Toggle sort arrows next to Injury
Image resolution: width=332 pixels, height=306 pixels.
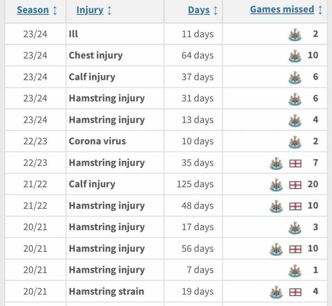coord(109,10)
